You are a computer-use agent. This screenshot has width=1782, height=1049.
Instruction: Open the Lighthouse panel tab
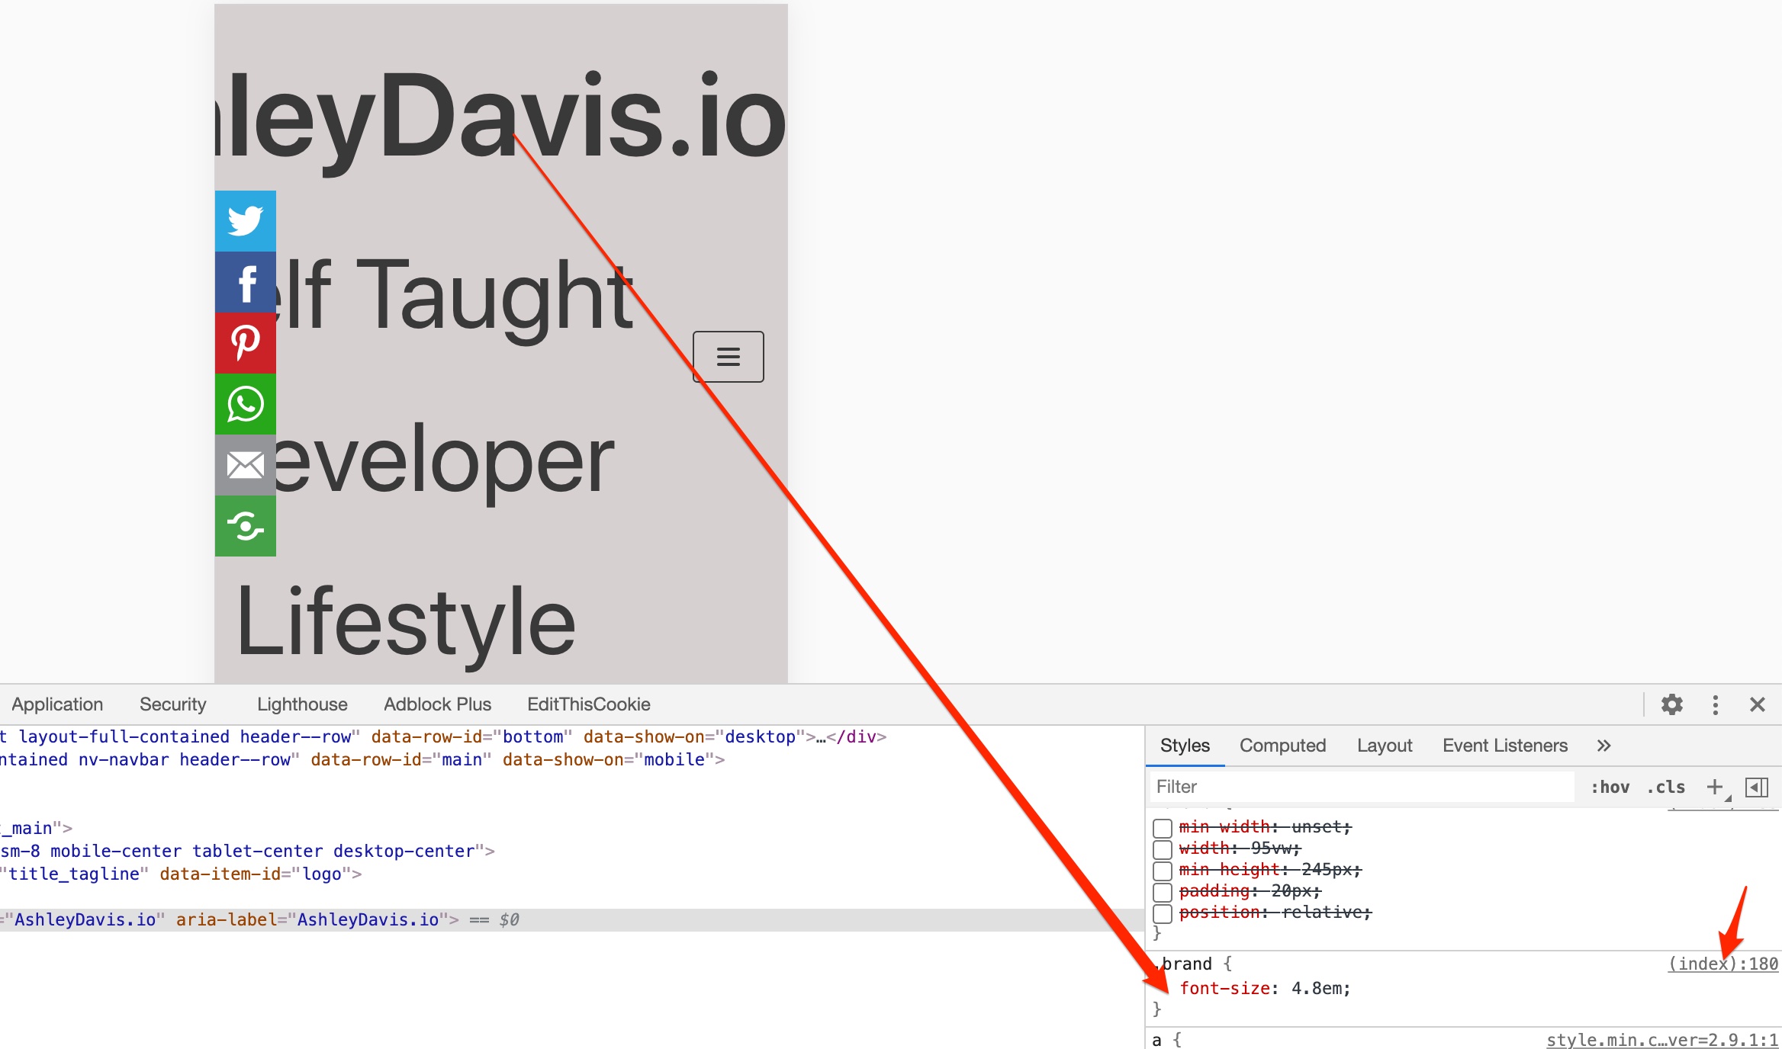coord(302,704)
